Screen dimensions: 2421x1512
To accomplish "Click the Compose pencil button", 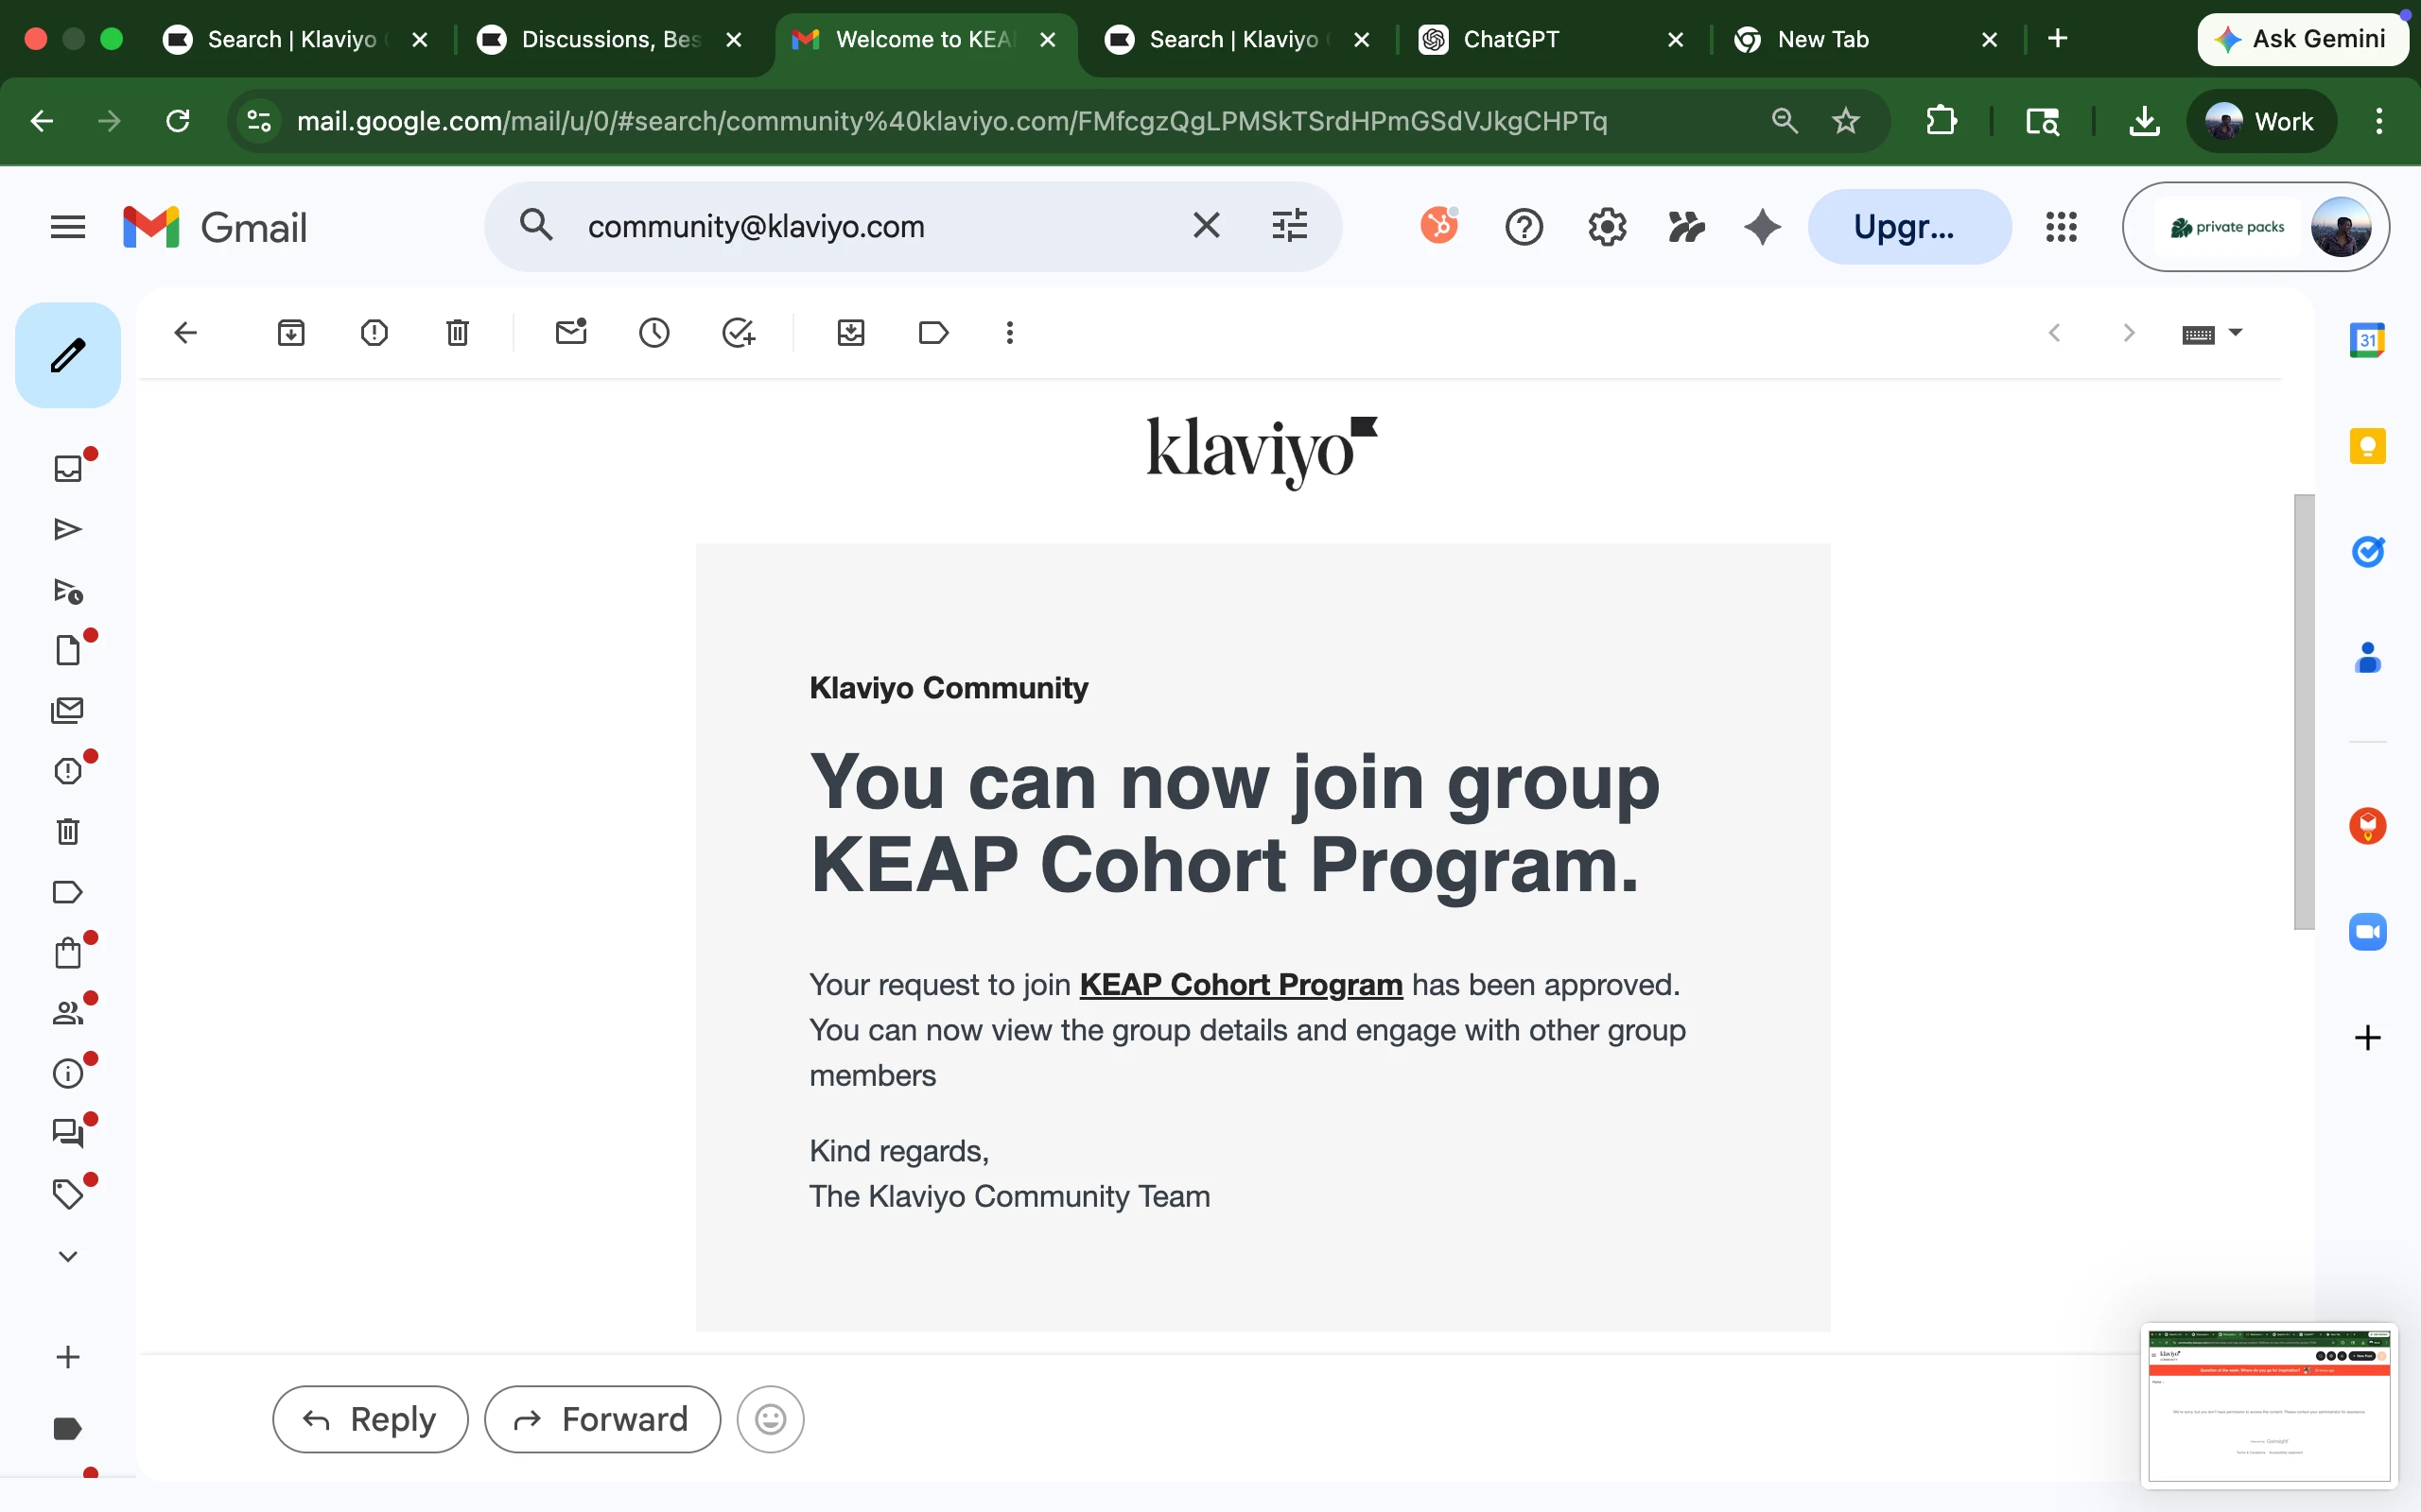I will pyautogui.click(x=67, y=355).
